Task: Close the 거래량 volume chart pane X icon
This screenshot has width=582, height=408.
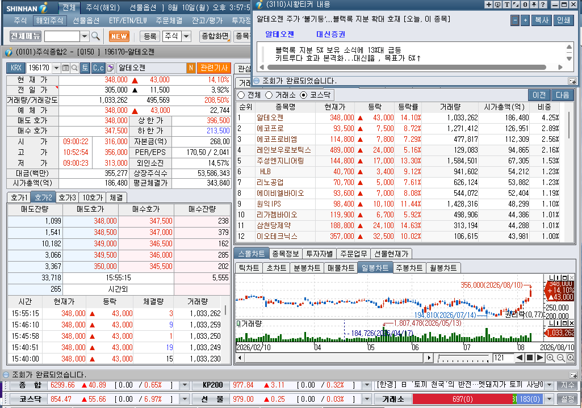Action: pos(572,323)
